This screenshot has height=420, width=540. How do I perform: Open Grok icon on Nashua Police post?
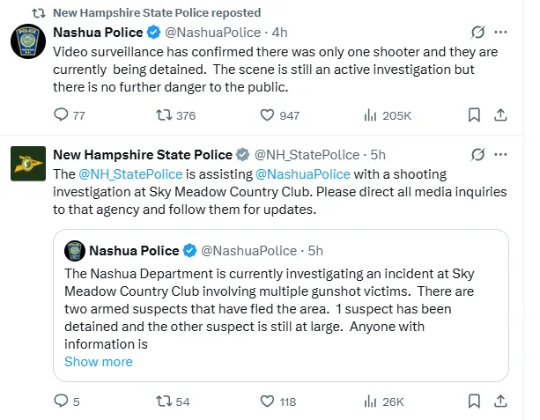(478, 33)
